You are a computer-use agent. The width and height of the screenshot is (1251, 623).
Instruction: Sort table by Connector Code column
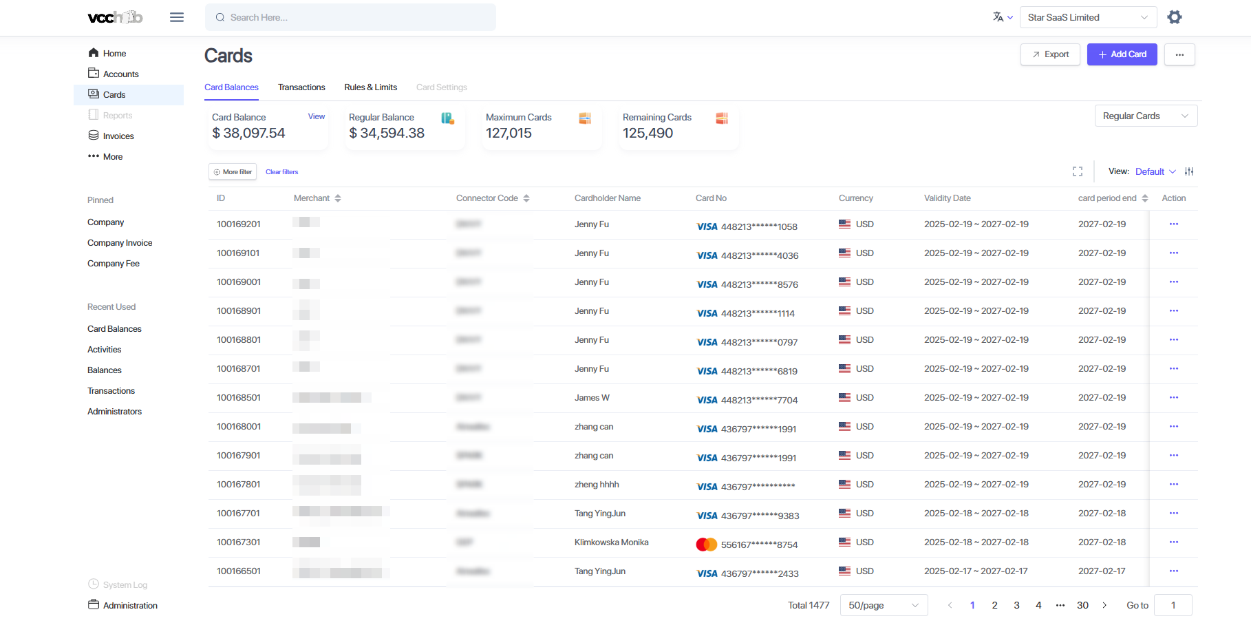526,198
